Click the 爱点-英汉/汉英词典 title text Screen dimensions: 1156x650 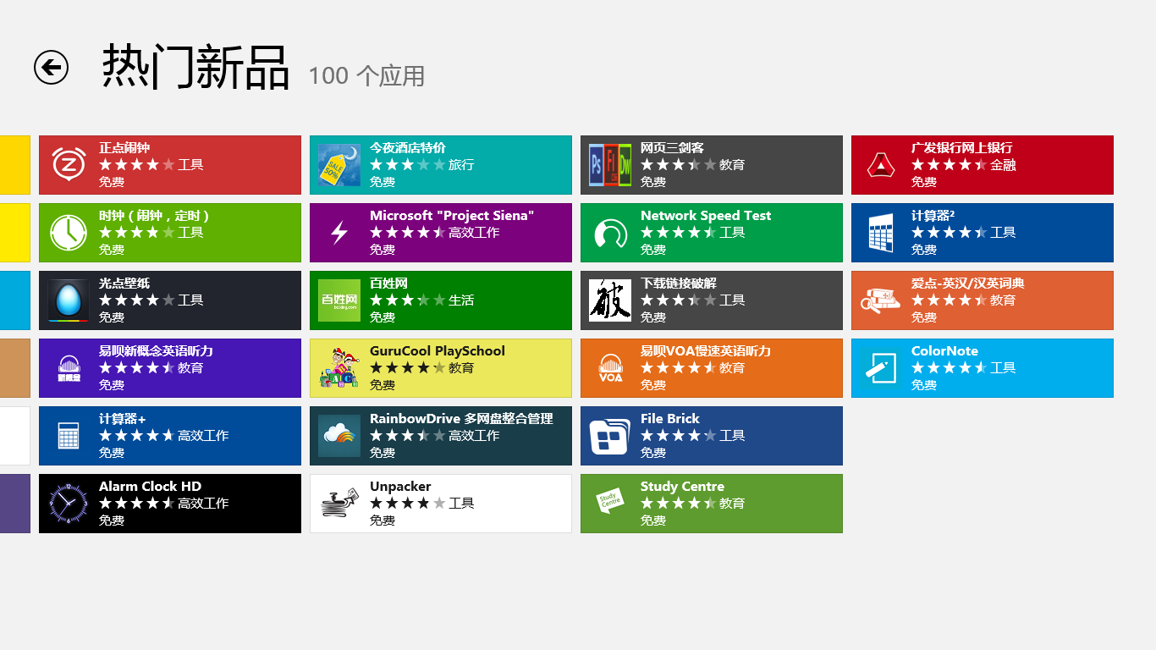[968, 284]
